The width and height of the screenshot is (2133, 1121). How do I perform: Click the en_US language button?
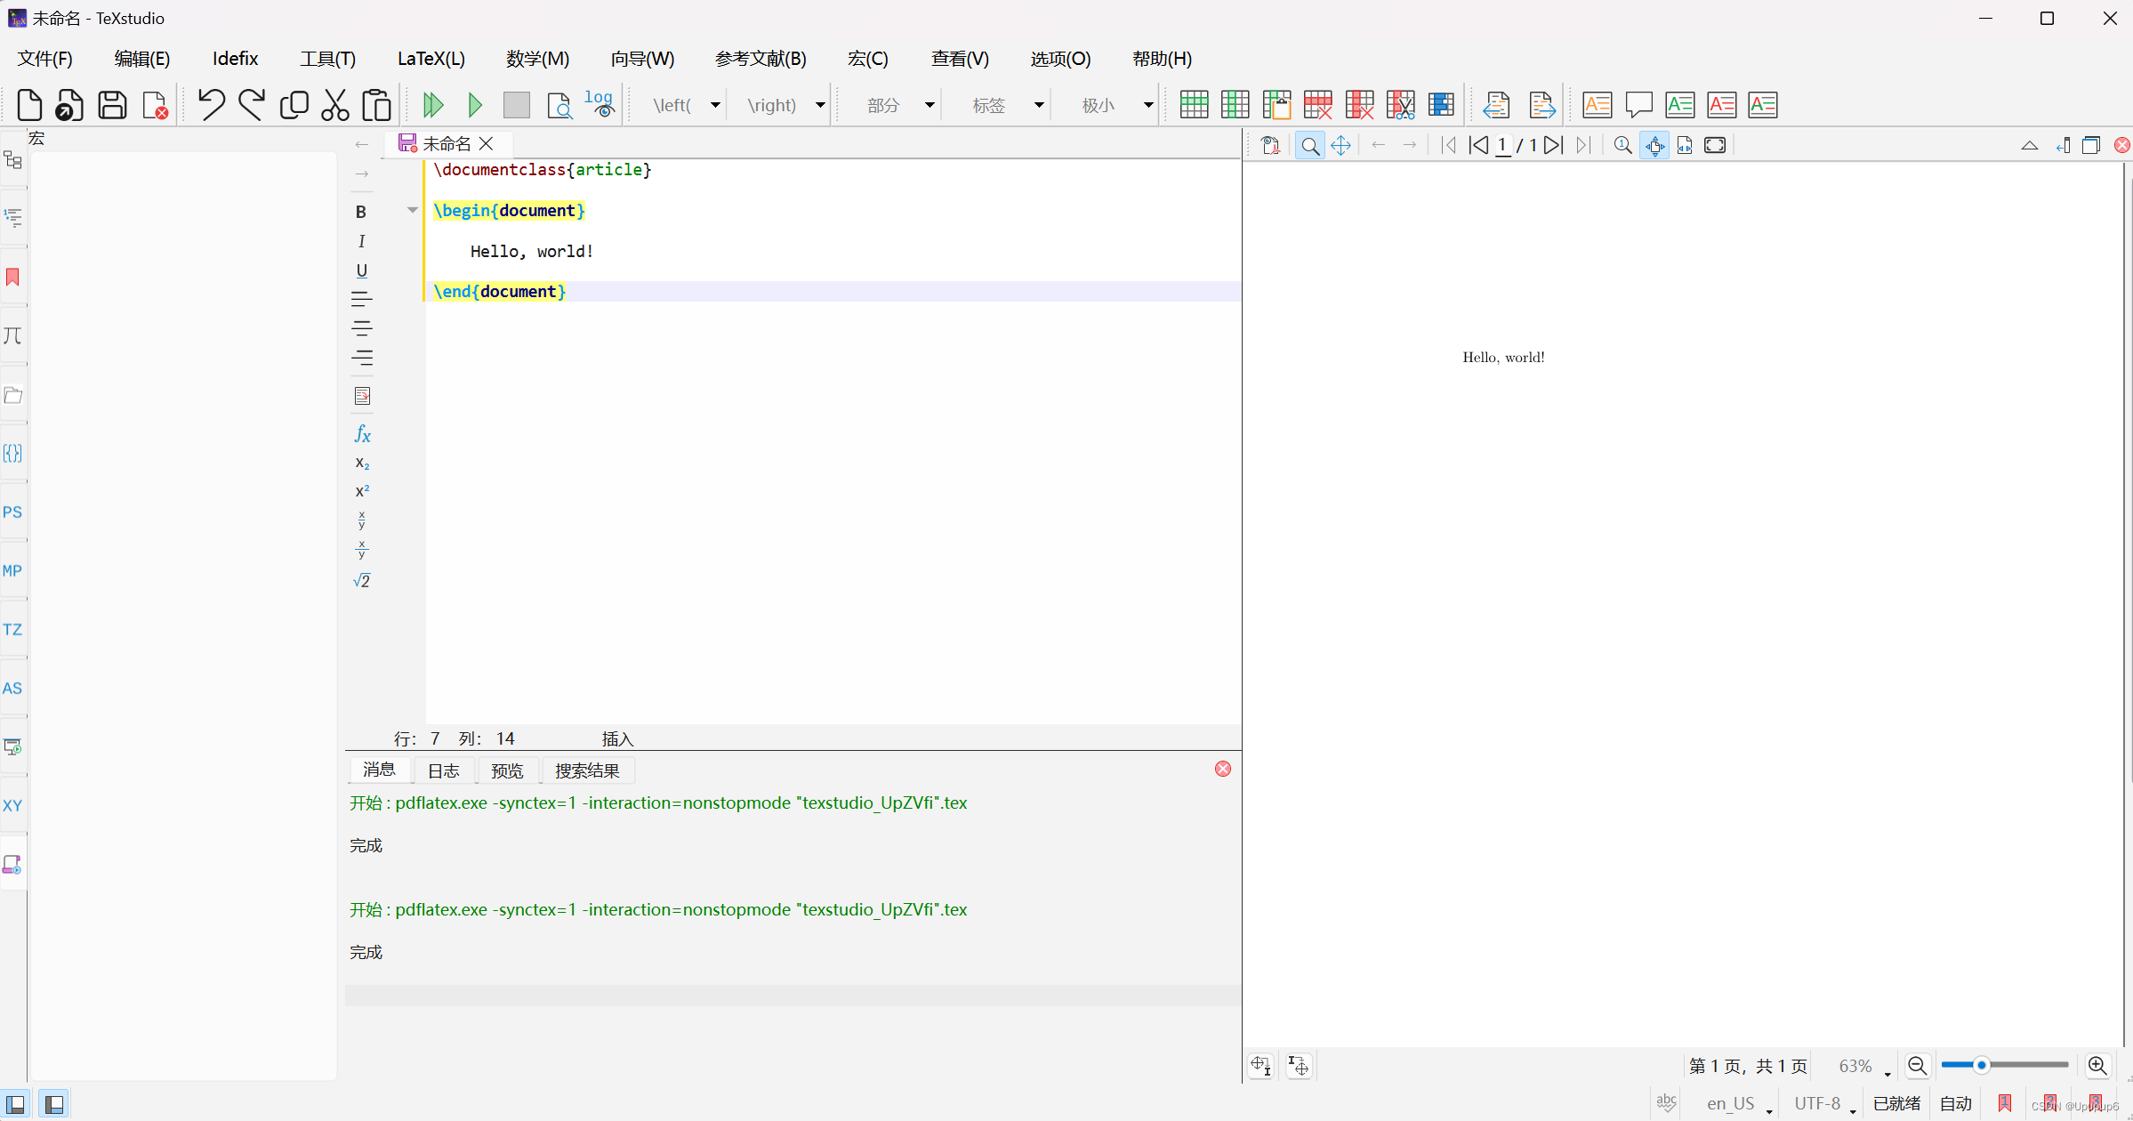[x=1731, y=1103]
